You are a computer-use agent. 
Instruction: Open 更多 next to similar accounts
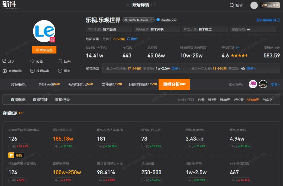275,84
